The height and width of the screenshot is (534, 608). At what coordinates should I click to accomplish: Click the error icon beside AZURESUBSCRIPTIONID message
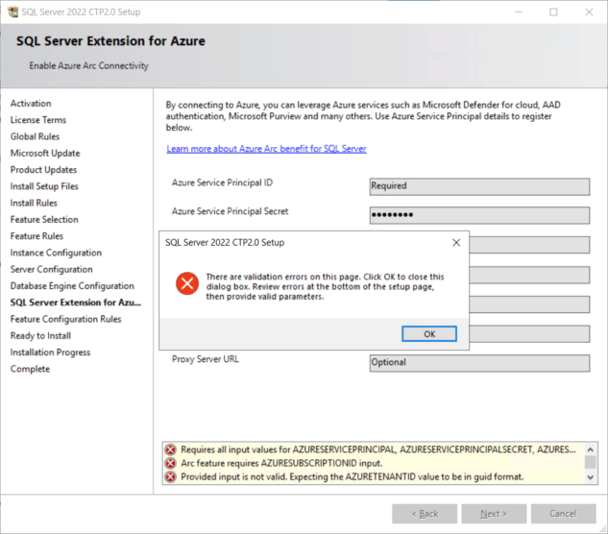coord(170,463)
